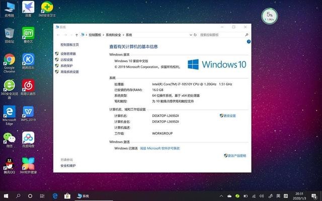Click 系统和安全 in the address breadcrumb
322x201 pixels.
click(x=113, y=35)
